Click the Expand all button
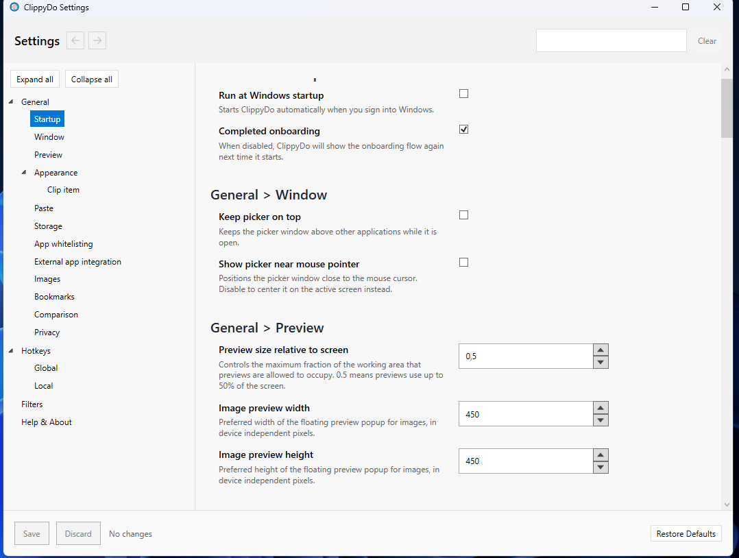This screenshot has width=739, height=558. [x=34, y=78]
